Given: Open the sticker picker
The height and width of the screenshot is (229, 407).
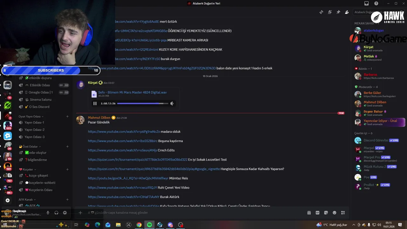Looking at the screenshot, I should click(326, 213).
